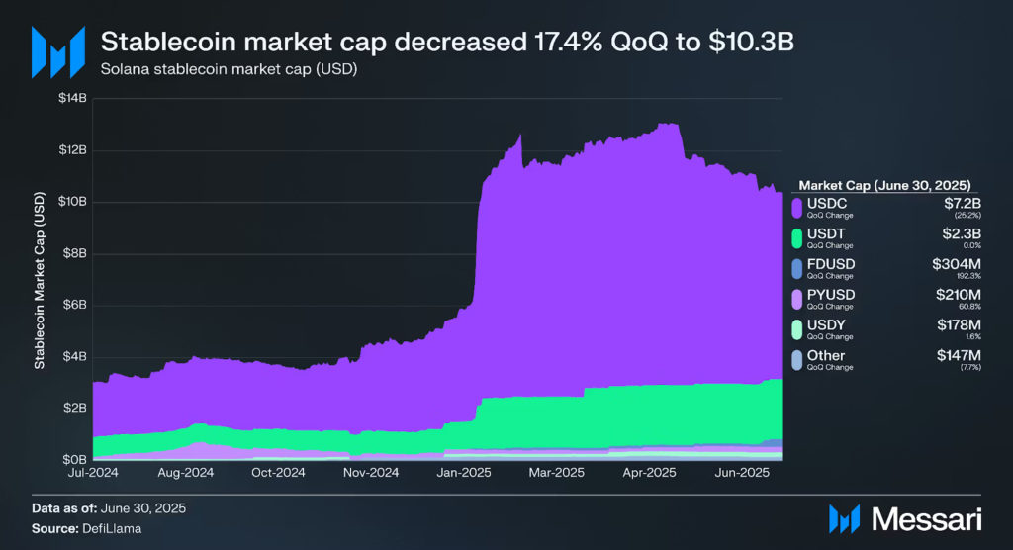Viewport: 1013px width, 550px height.
Task: Click the PYUSD lavender legend swatch
Action: coord(797,298)
